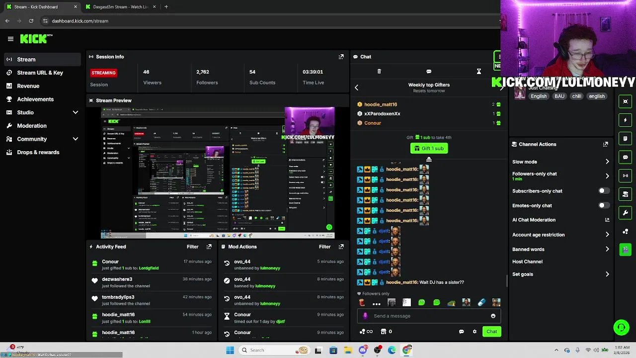
Task: Toggle Subscribers-only chat switch
Action: (x=604, y=191)
